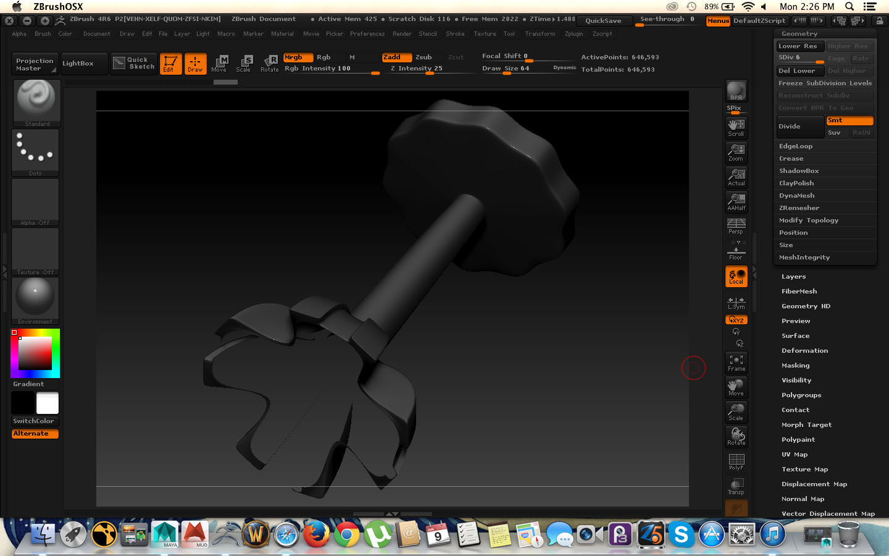Image resolution: width=889 pixels, height=556 pixels.
Task: Click the Frame mesh icon
Action: [736, 363]
